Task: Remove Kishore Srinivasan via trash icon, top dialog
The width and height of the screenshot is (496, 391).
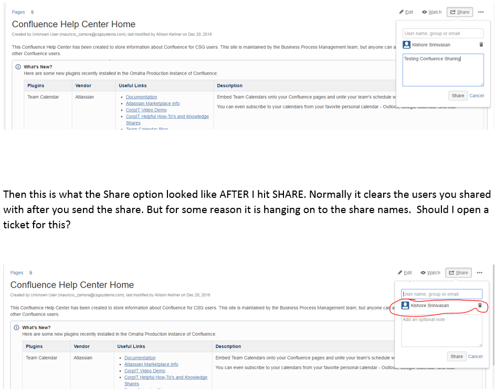Action: point(481,45)
